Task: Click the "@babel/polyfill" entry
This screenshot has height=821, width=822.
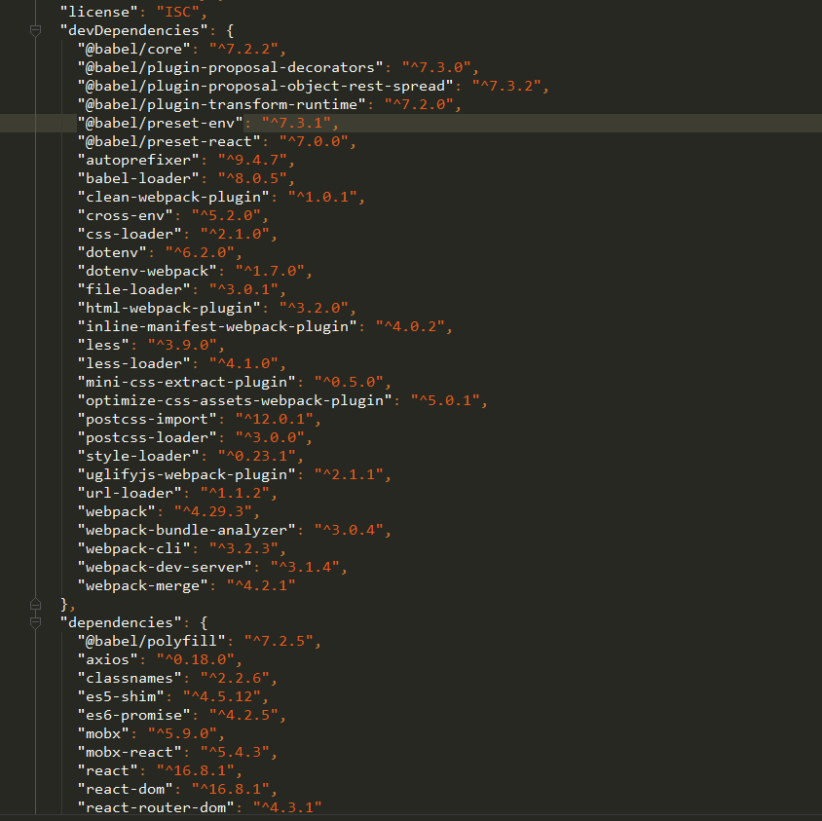Action: [x=200, y=641]
